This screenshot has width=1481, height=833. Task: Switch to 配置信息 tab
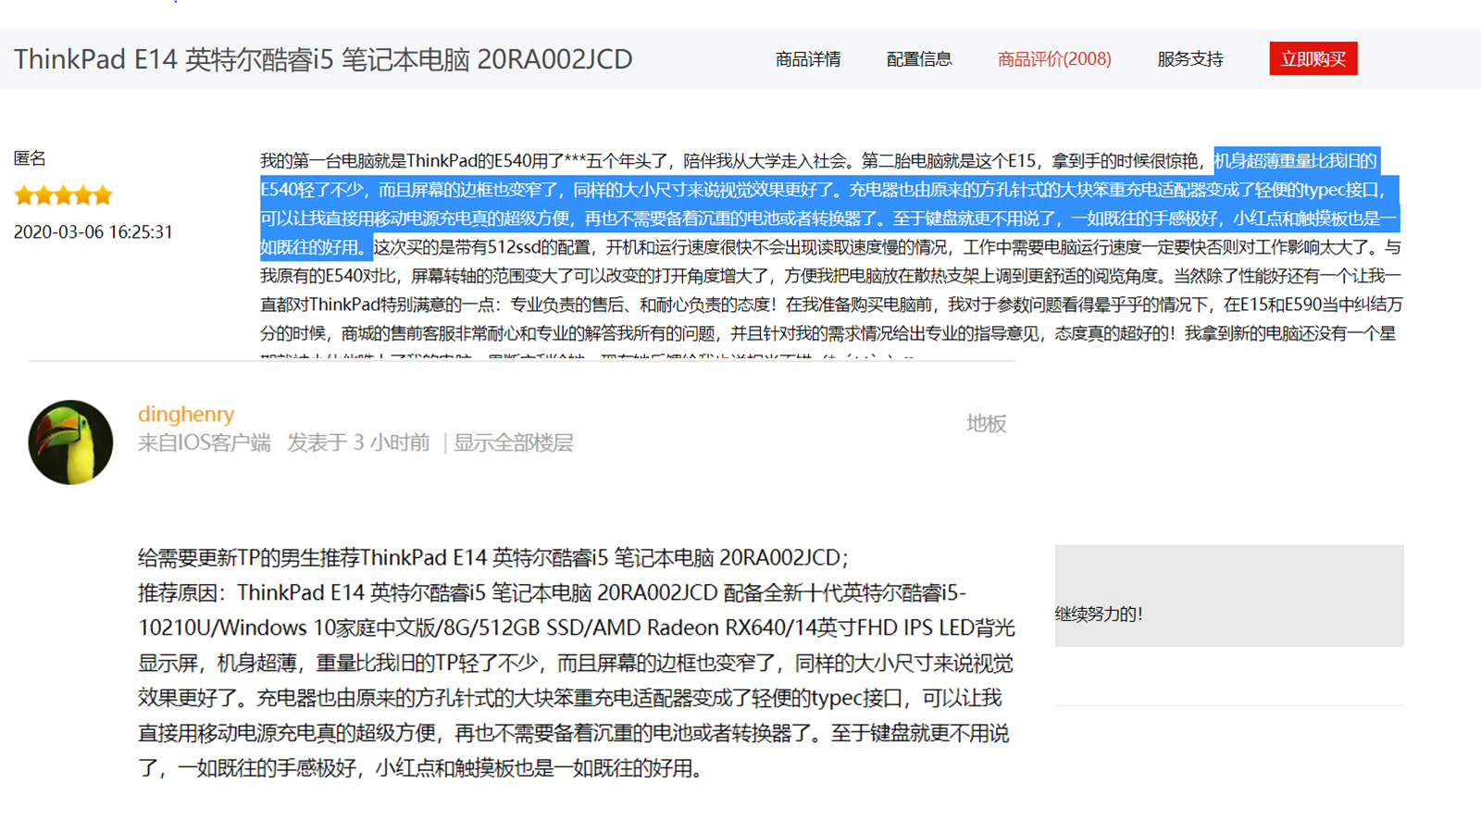(x=919, y=59)
